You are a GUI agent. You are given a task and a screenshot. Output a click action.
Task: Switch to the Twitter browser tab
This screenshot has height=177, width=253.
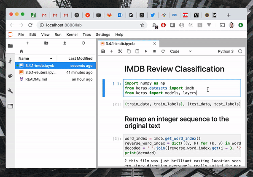click(x=153, y=15)
